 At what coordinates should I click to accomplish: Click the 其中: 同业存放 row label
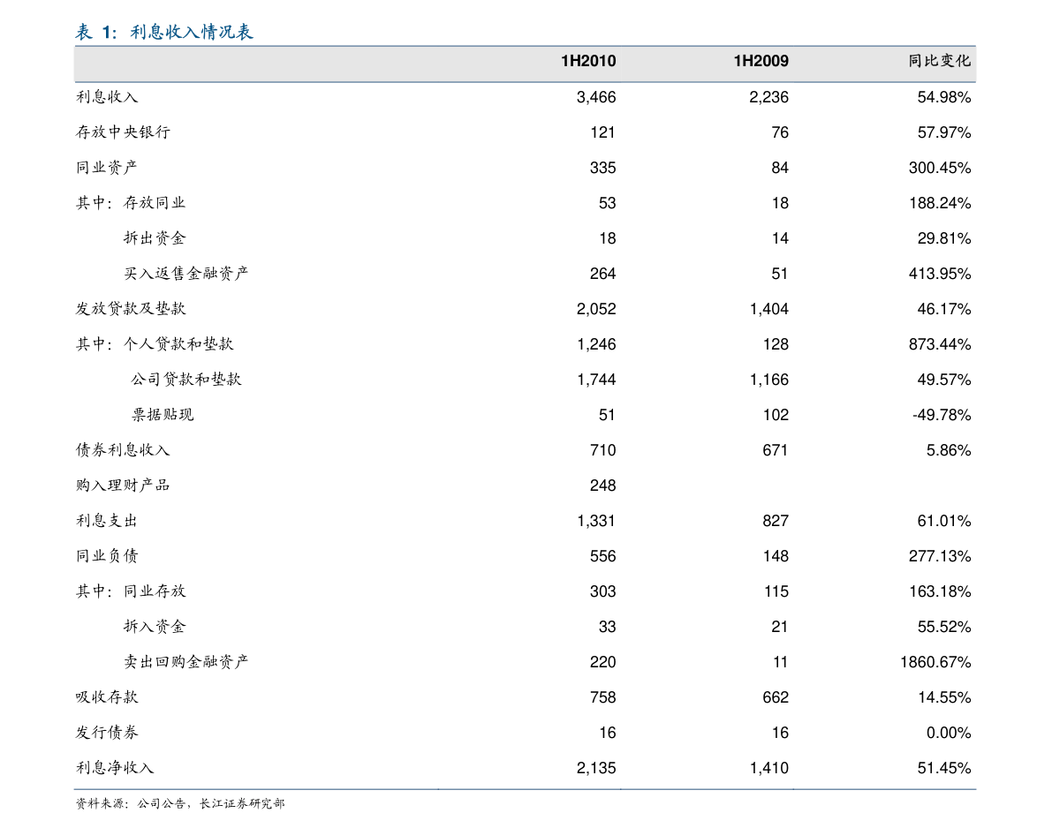[130, 591]
